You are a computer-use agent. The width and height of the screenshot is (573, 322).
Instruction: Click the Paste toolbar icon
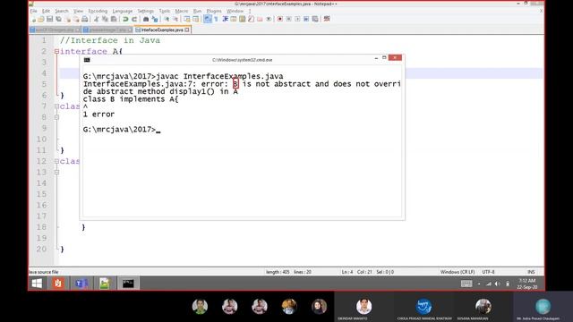coord(114,19)
